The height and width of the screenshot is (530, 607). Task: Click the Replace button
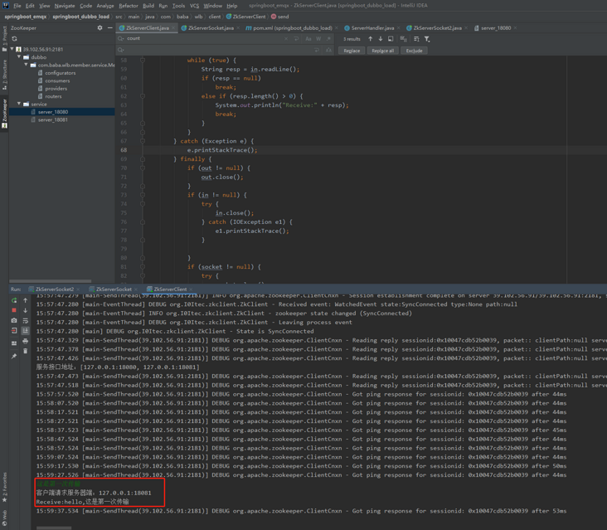(352, 51)
